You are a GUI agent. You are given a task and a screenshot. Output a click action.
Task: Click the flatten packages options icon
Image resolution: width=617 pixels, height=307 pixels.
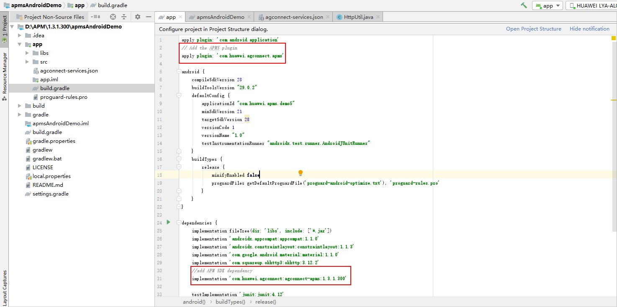coord(96,17)
